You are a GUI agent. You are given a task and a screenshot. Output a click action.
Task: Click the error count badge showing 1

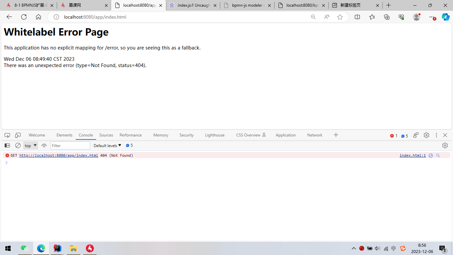pos(394,135)
